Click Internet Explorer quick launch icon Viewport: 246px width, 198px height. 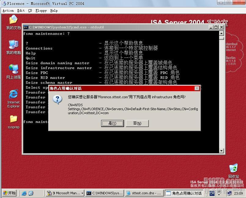(x=24, y=193)
